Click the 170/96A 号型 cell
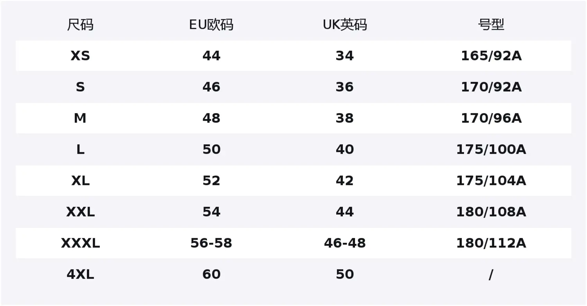The height and width of the screenshot is (306, 587). (491, 118)
